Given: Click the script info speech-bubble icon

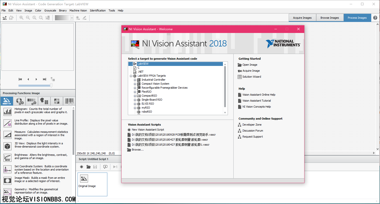Looking at the screenshot, I should point(105,167).
